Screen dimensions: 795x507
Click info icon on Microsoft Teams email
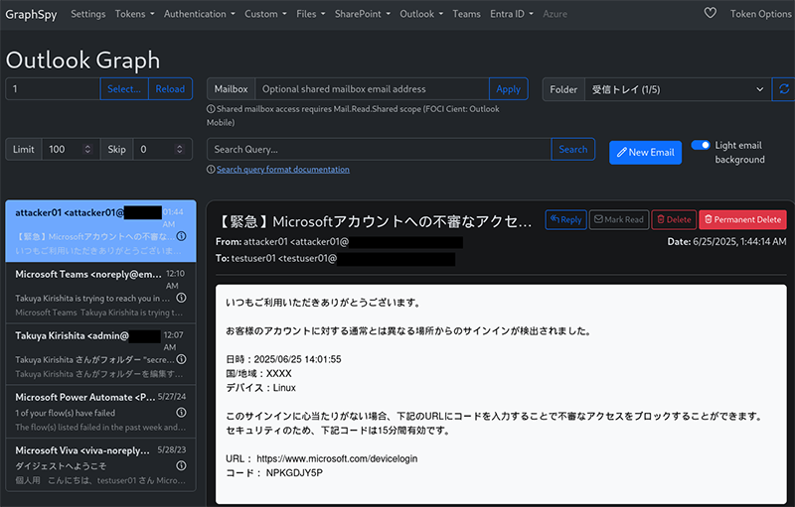coord(182,298)
